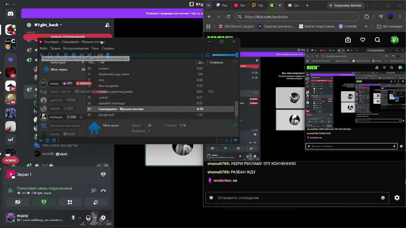
Task: Switch to the Twitch tab in Chrome
Action: (222, 5)
